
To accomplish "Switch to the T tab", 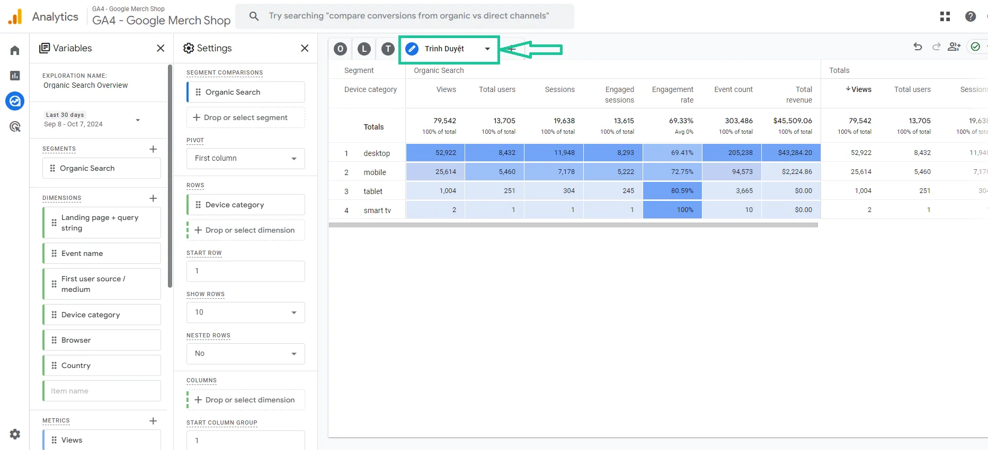I will point(388,49).
